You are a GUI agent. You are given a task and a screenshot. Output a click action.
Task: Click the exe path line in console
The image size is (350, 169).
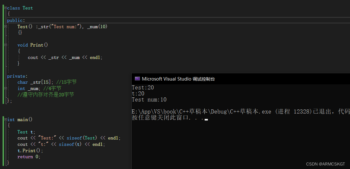tap(241, 112)
